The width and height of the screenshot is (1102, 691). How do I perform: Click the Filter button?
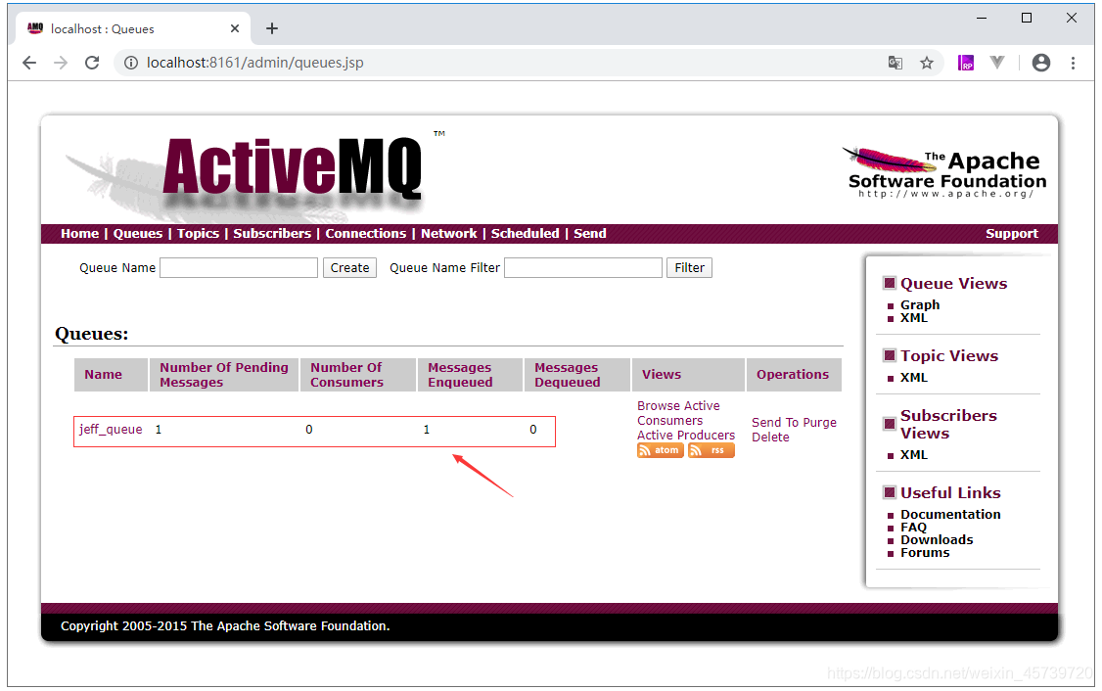coord(689,268)
